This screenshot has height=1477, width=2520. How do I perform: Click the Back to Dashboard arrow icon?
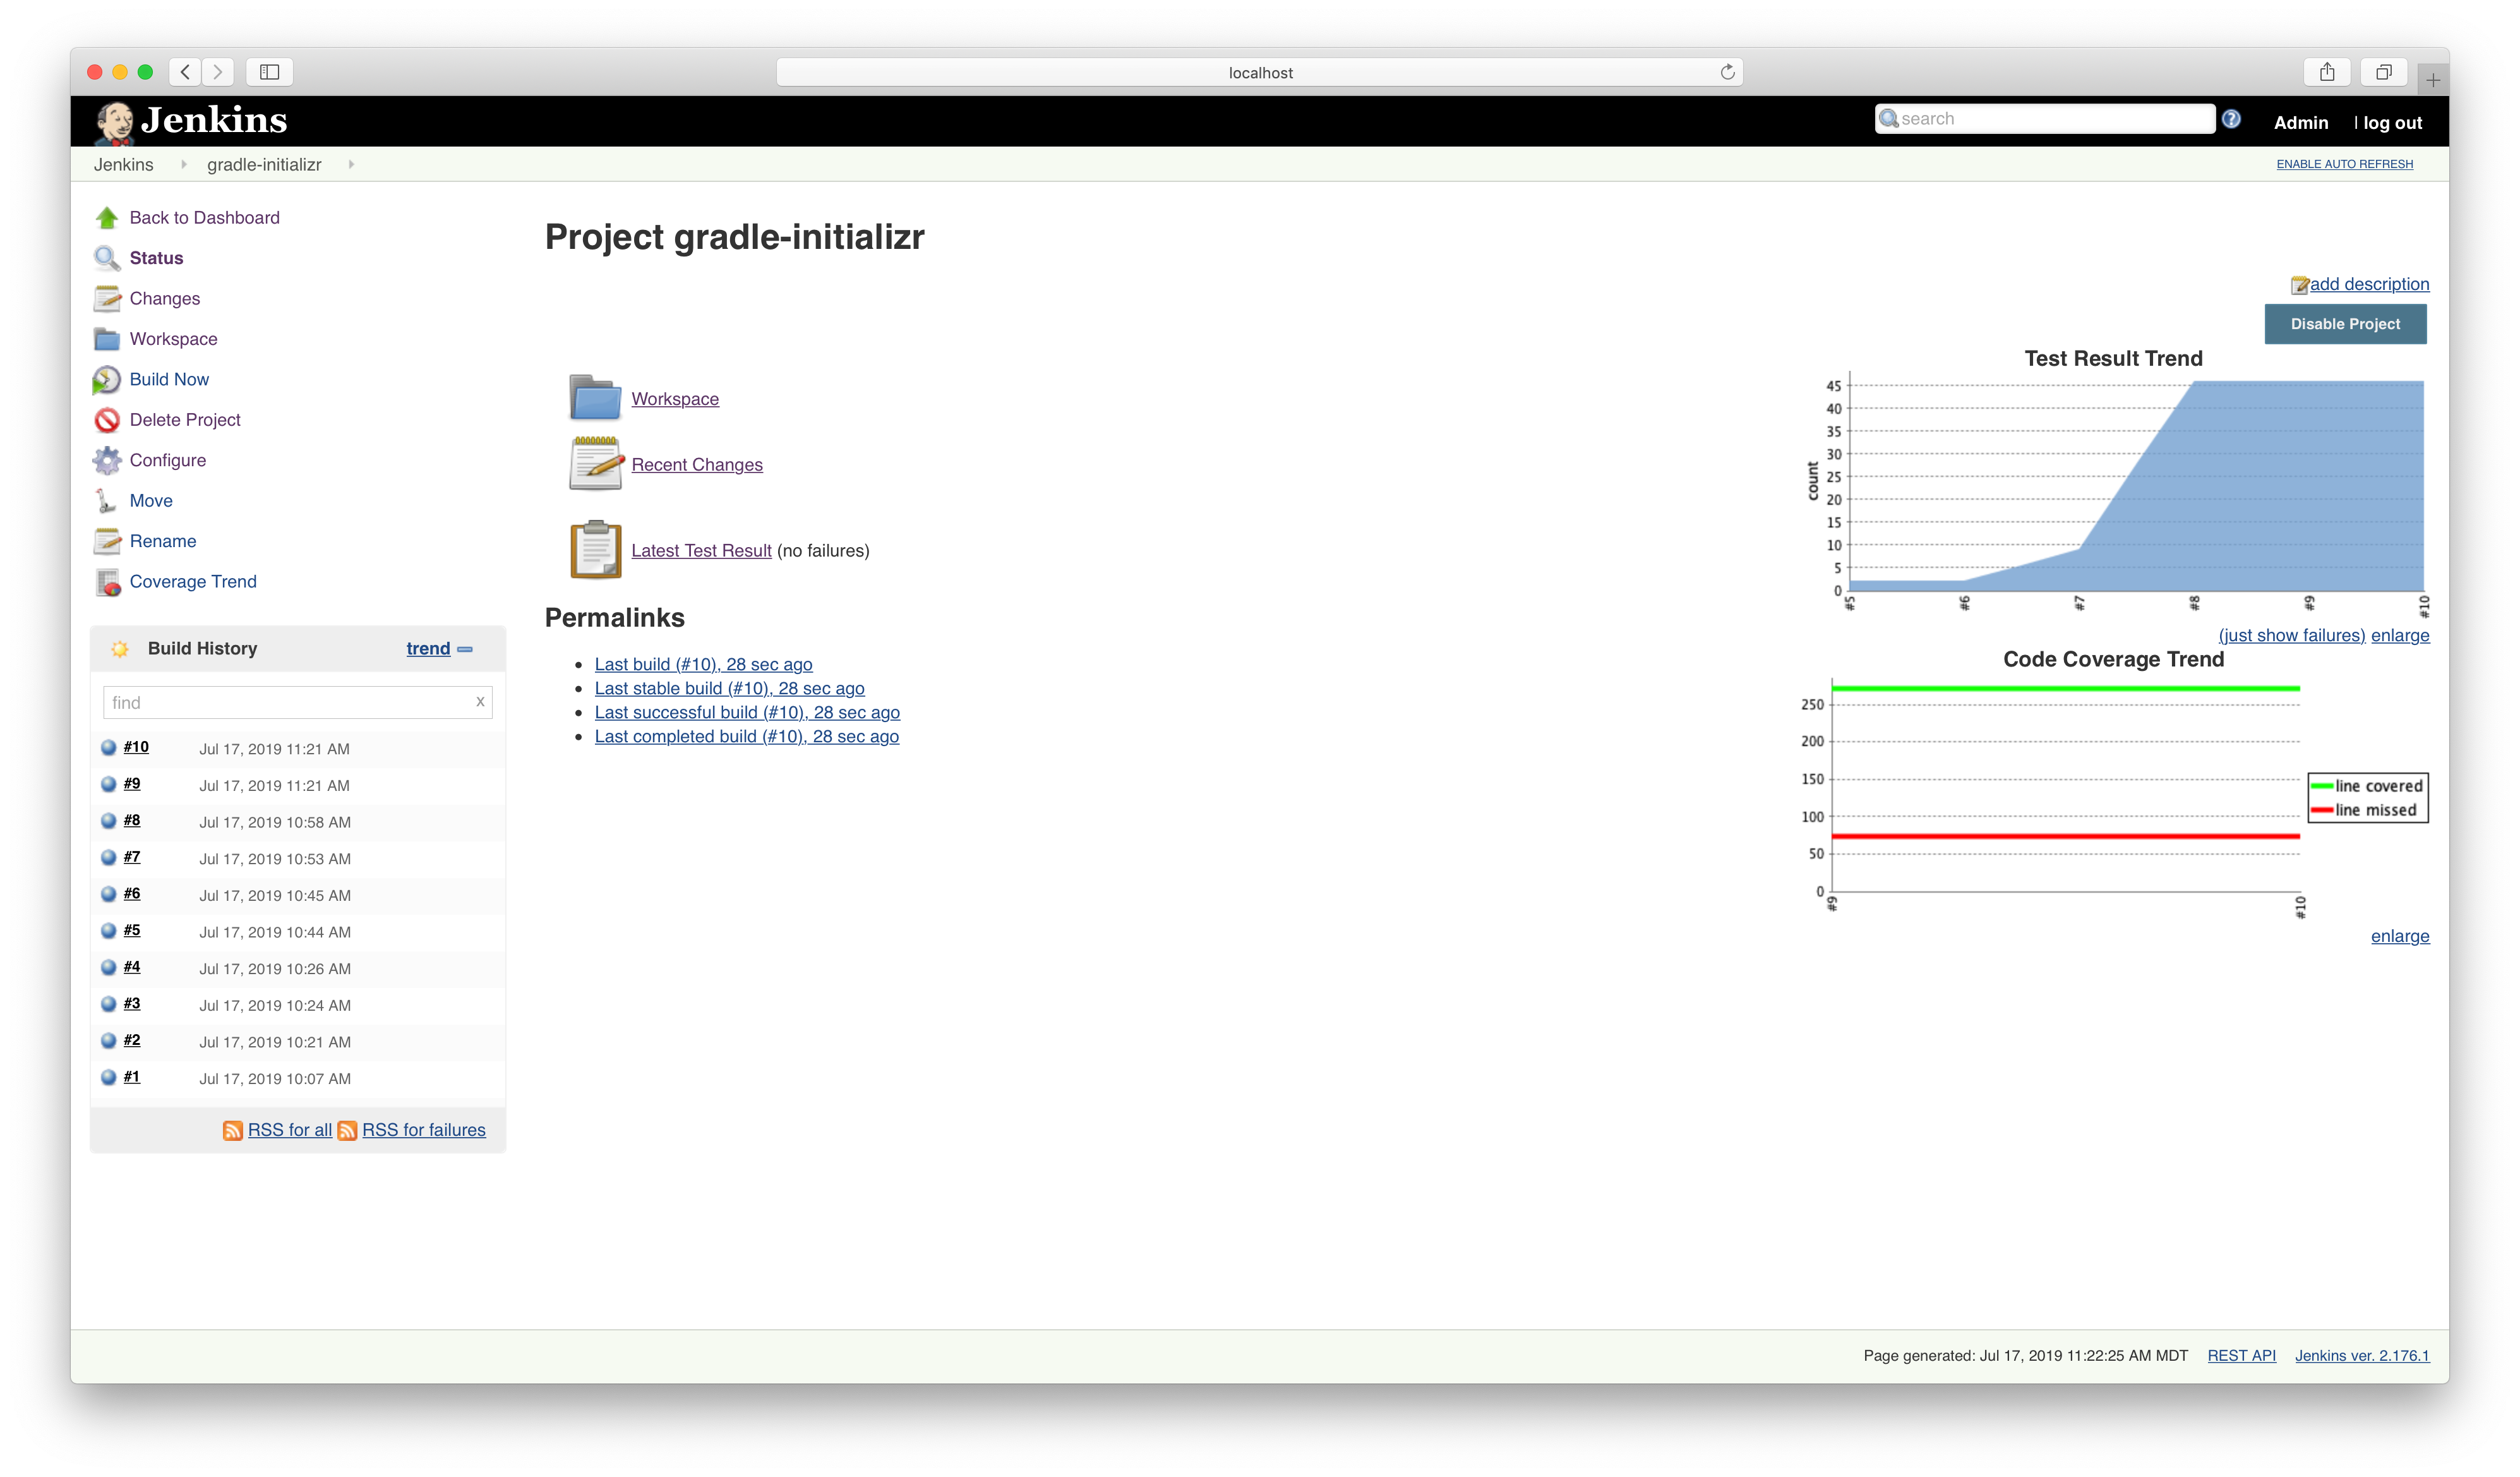[106, 218]
